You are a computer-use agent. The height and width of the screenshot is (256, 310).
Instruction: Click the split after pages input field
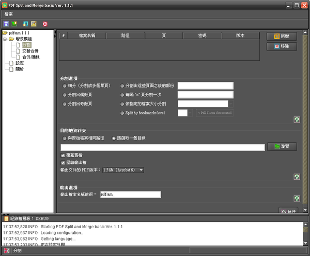(206, 86)
